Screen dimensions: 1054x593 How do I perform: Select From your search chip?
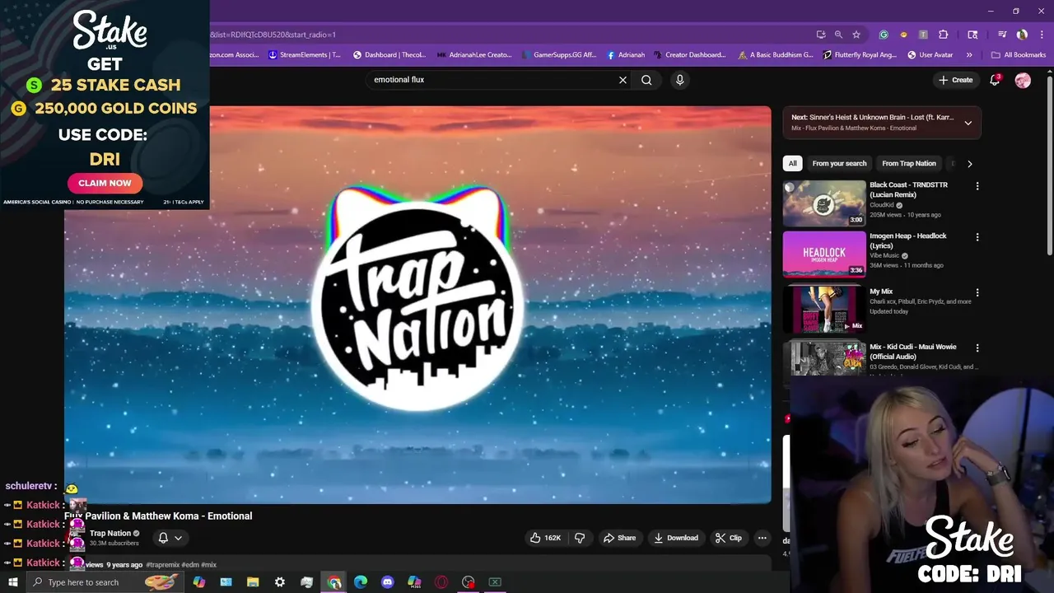(839, 163)
